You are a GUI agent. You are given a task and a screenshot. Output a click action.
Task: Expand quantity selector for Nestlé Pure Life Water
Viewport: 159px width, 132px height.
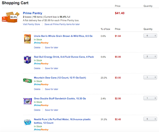150,119
